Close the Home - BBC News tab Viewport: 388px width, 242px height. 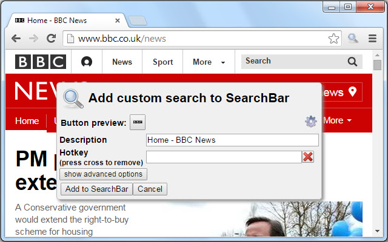point(118,21)
